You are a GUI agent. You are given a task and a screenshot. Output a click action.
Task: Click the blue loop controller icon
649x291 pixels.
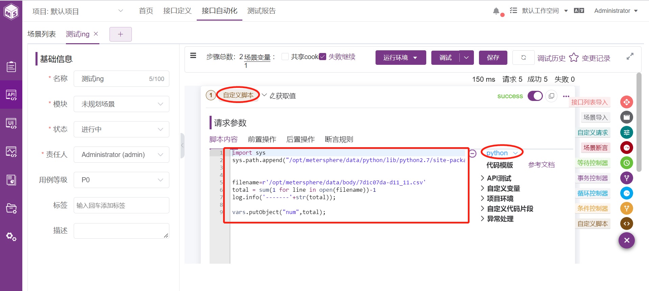(627, 193)
